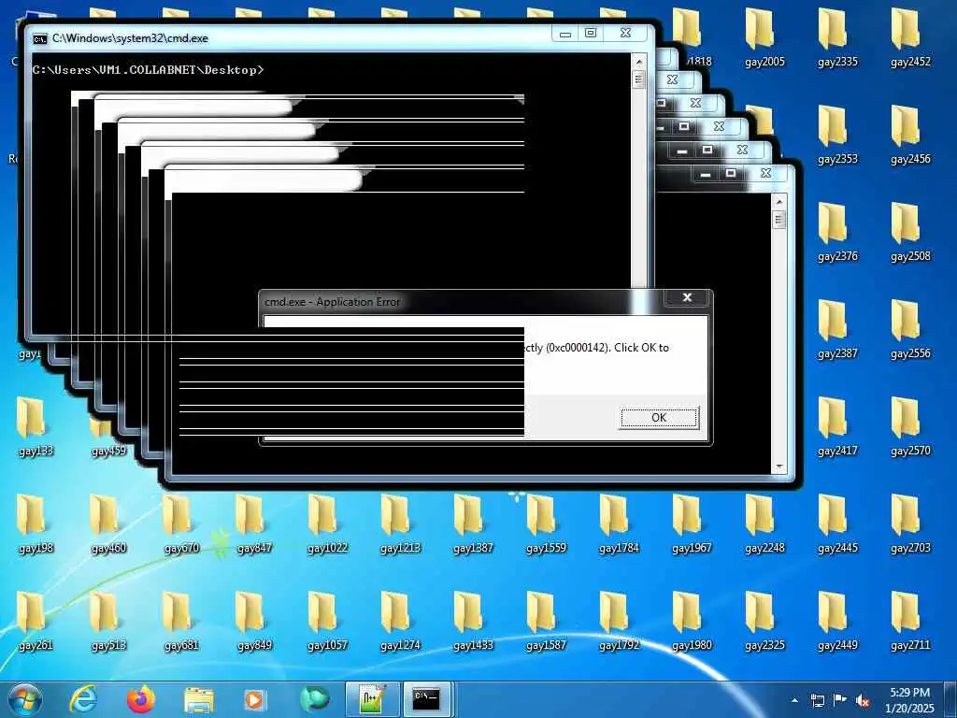Open folder gay1587
The width and height of the screenshot is (957, 718).
[x=546, y=621]
